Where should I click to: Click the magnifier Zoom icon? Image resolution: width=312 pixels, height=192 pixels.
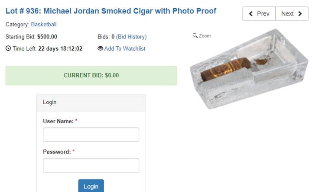pos(195,35)
